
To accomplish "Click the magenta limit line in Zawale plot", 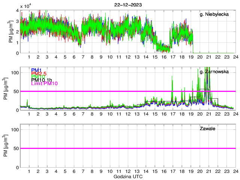I will tap(127, 148).
